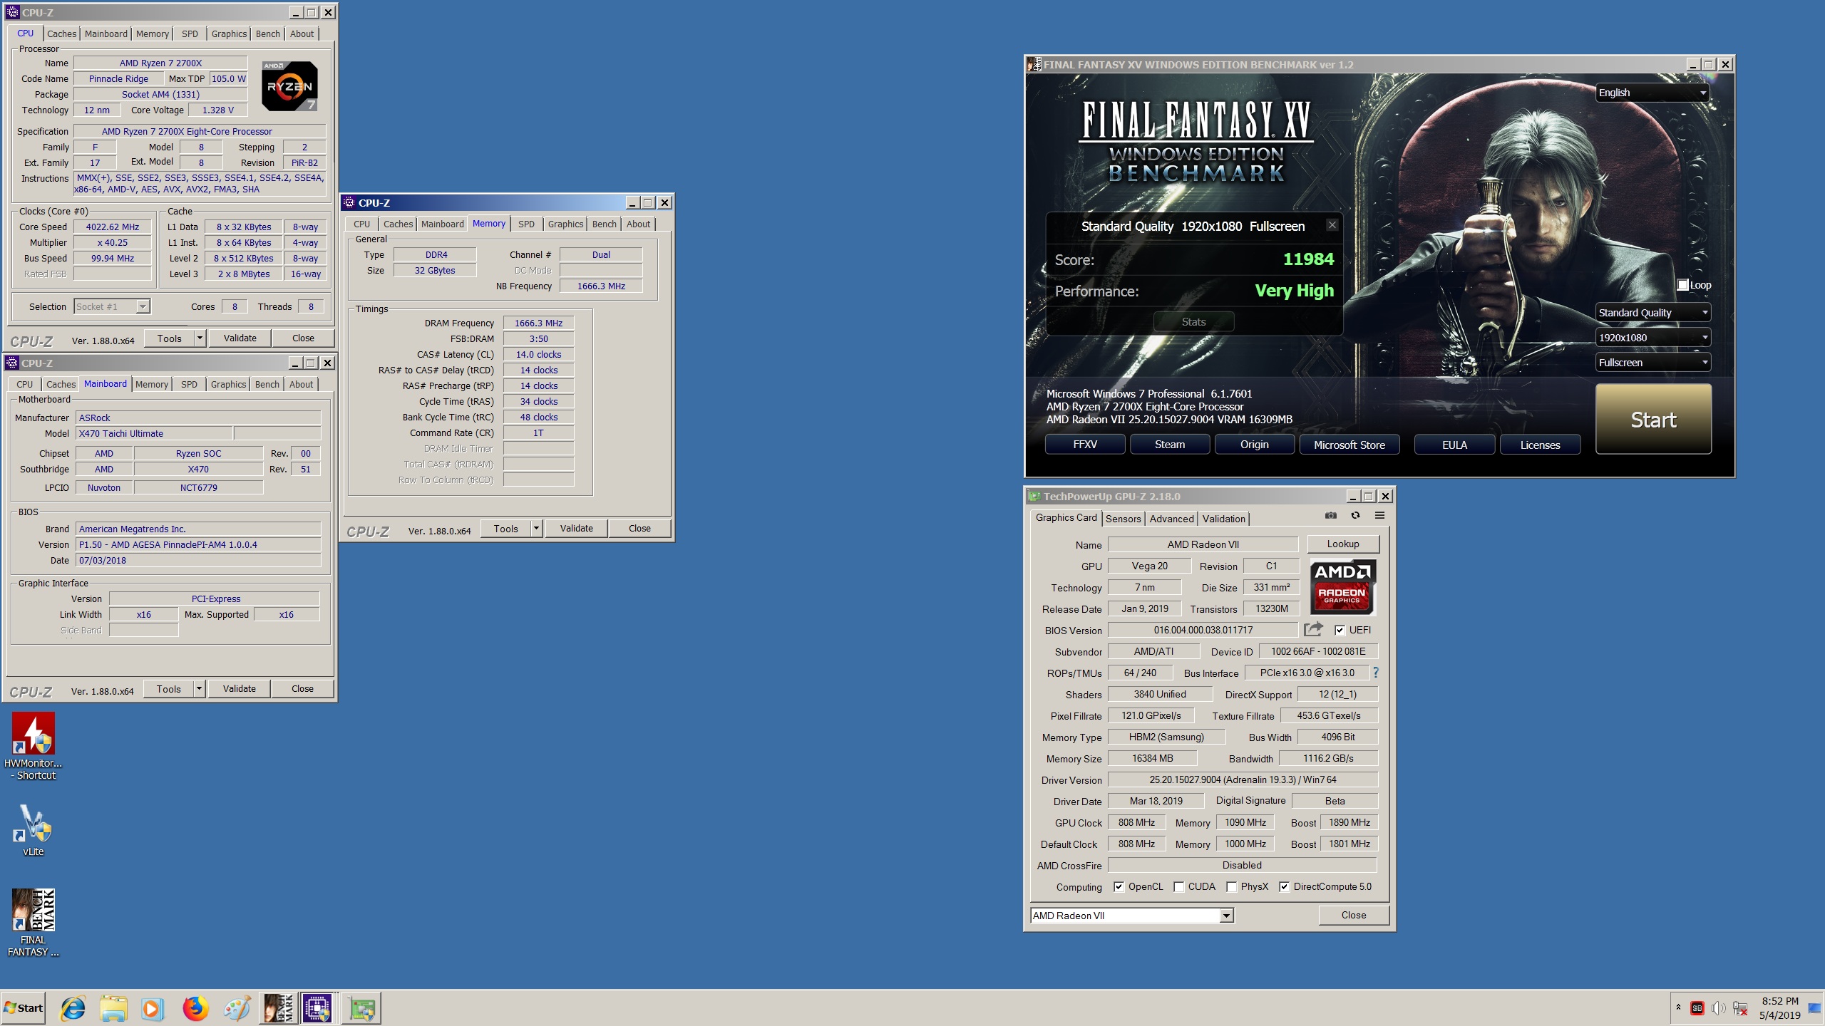Open the English language dropdown

point(1652,93)
